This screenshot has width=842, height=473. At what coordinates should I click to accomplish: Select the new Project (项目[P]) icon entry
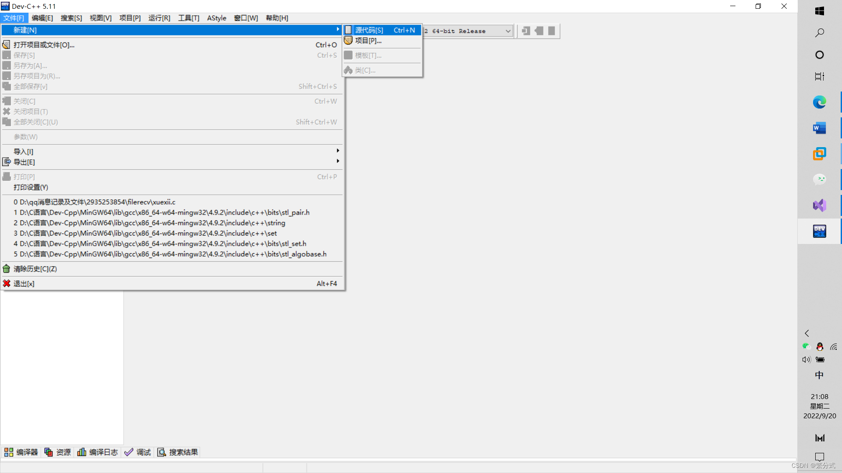(348, 41)
